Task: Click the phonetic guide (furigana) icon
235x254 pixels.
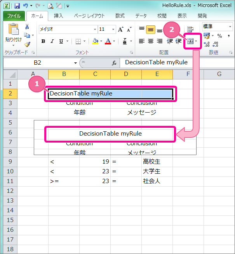Action: point(125,41)
